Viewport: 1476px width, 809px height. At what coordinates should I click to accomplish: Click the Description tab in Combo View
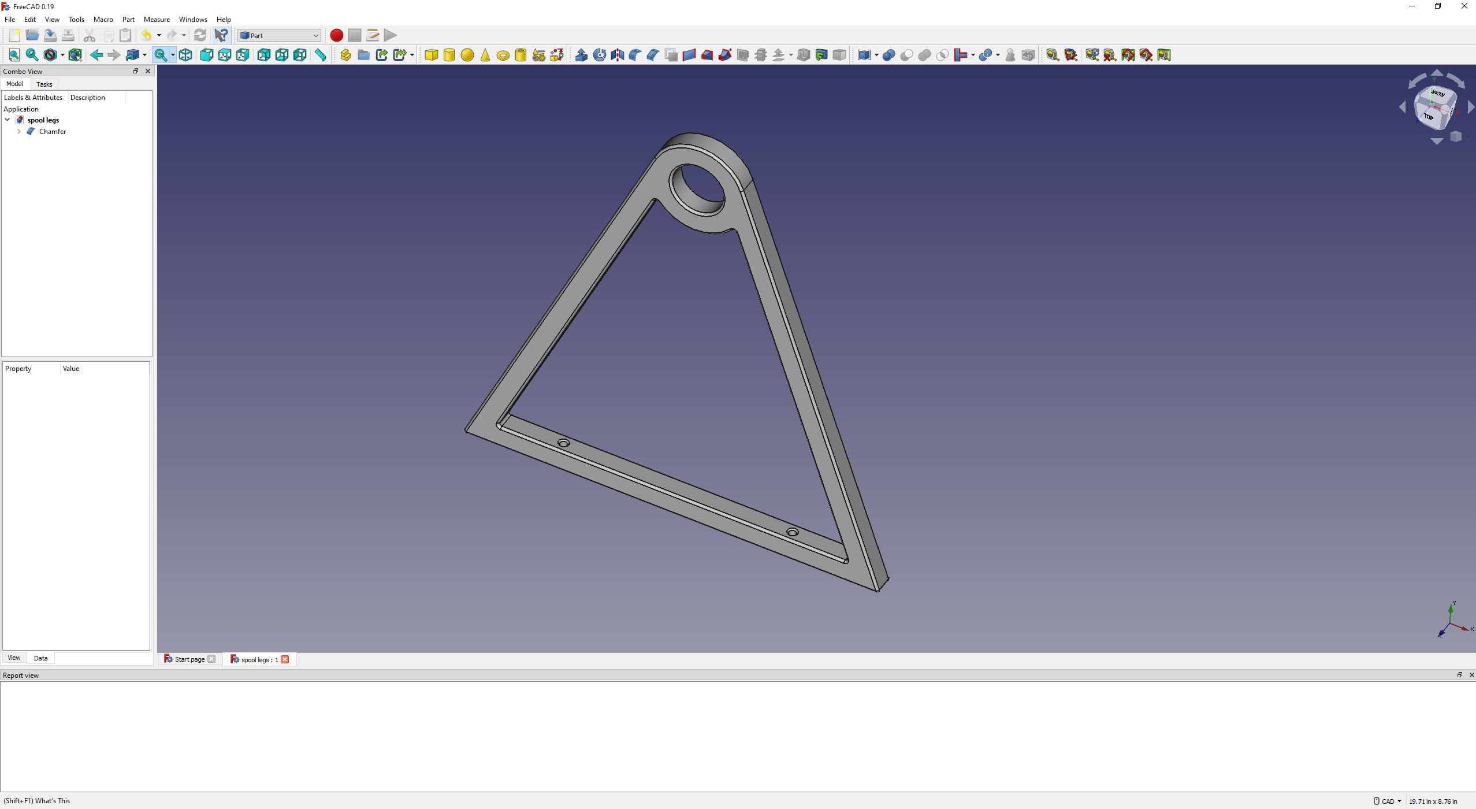[x=87, y=97]
